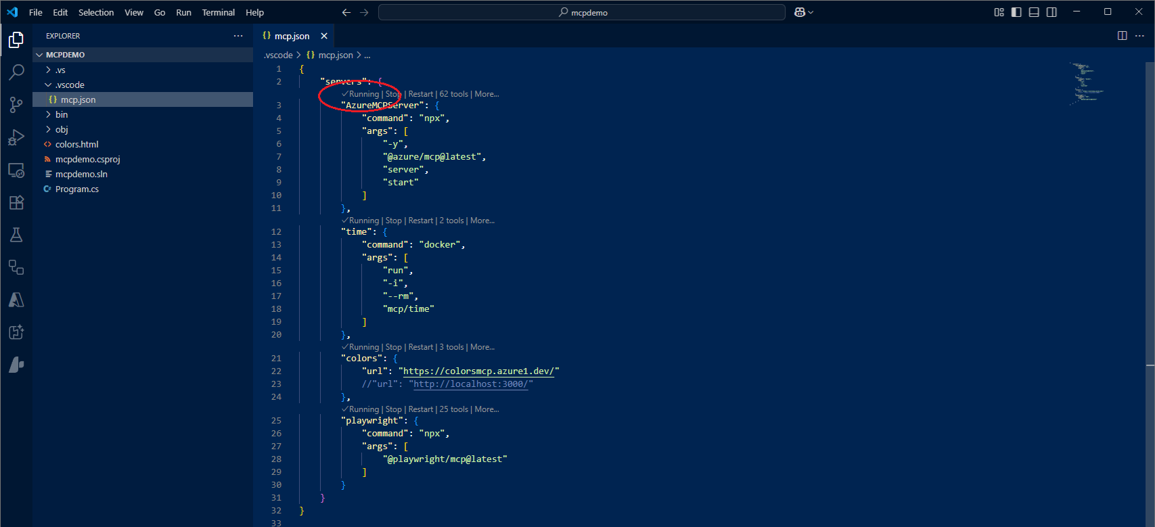Open Remote Explorer view

pos(16,170)
